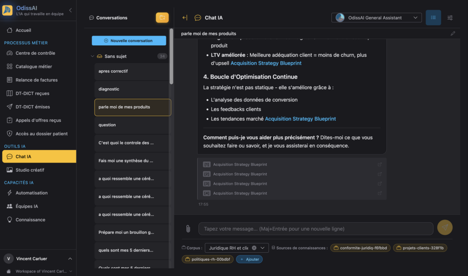Select the 'parle moi de mes produits' conversation
The width and height of the screenshot is (468, 276).
tap(133, 107)
